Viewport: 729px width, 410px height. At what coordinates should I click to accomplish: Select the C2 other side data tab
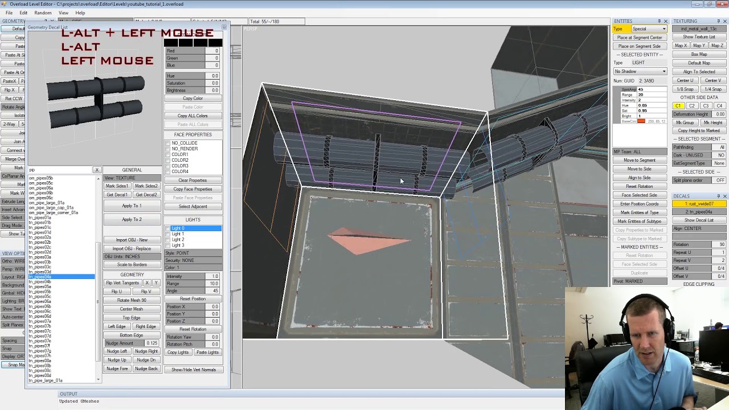pyautogui.click(x=691, y=106)
